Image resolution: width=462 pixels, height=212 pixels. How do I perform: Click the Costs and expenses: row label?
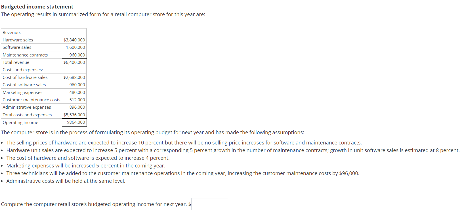point(22,70)
